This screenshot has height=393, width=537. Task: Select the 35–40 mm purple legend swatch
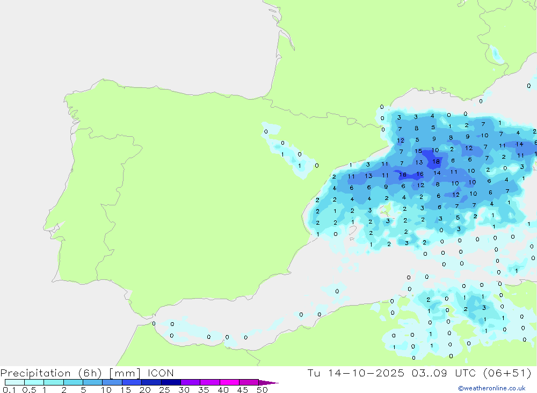pos(209,382)
